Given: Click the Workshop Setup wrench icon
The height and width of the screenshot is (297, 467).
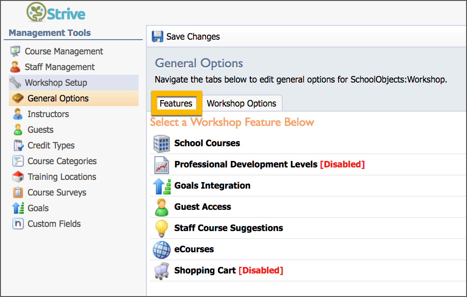Looking at the screenshot, I should (x=15, y=83).
